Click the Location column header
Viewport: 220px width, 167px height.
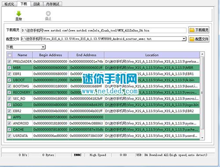click(x=152, y=55)
